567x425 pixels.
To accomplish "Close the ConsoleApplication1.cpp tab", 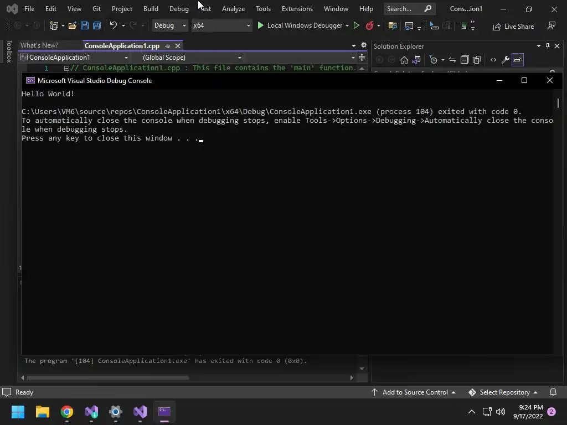I will point(178,46).
